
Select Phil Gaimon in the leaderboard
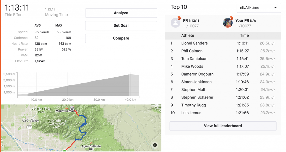tap(192, 51)
